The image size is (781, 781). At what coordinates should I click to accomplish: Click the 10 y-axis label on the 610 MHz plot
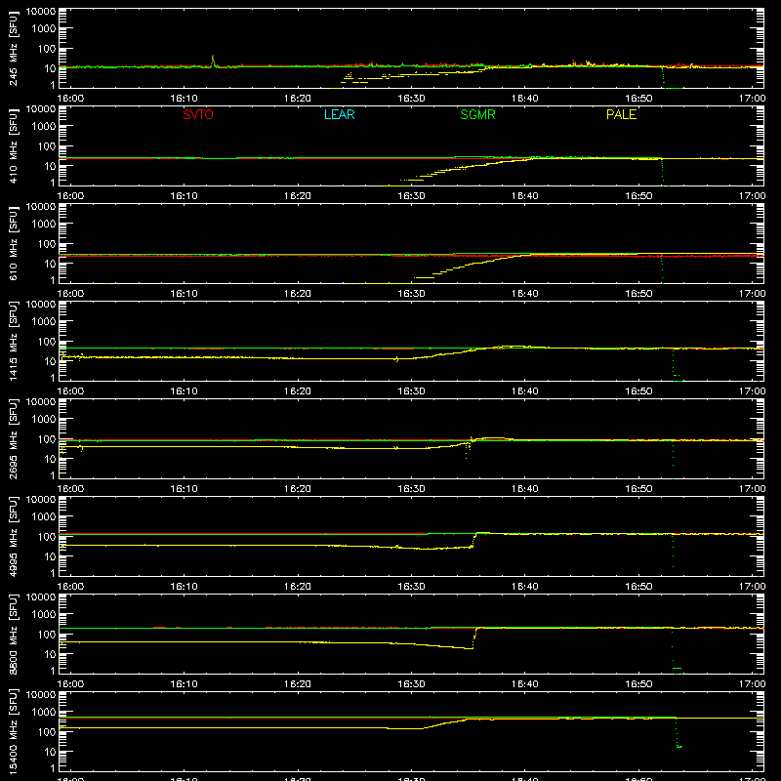pyautogui.click(x=50, y=264)
